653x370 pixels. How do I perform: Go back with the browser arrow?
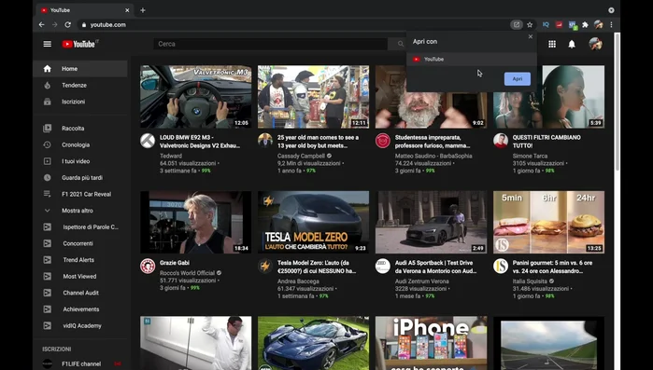coord(42,25)
